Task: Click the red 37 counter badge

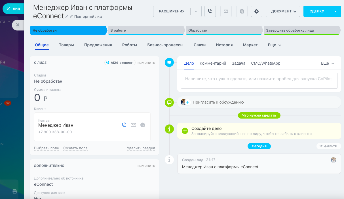Action: tap(8, 103)
